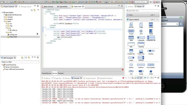Image resolution: width=187 pixels, height=105 pixels.
Task: Select index.js file in the tree
Action: click(x=13, y=30)
